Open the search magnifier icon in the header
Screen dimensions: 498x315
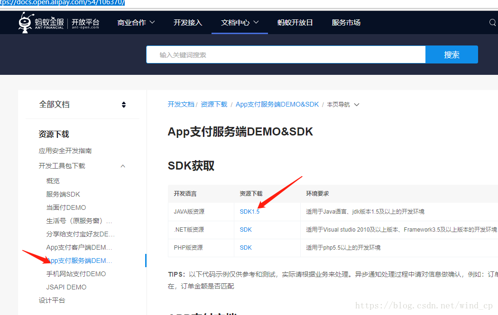click(492, 23)
